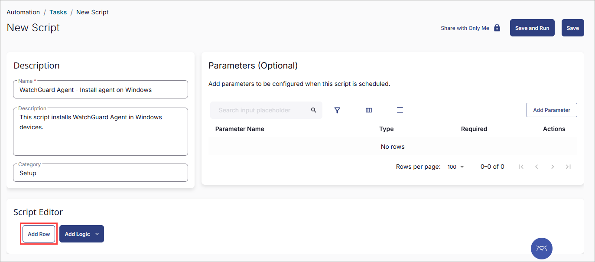Viewport: 595px width, 262px height.
Task: Open the filter options for parameters
Action: pos(337,110)
